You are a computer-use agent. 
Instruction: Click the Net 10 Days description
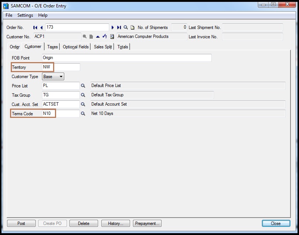point(188,113)
